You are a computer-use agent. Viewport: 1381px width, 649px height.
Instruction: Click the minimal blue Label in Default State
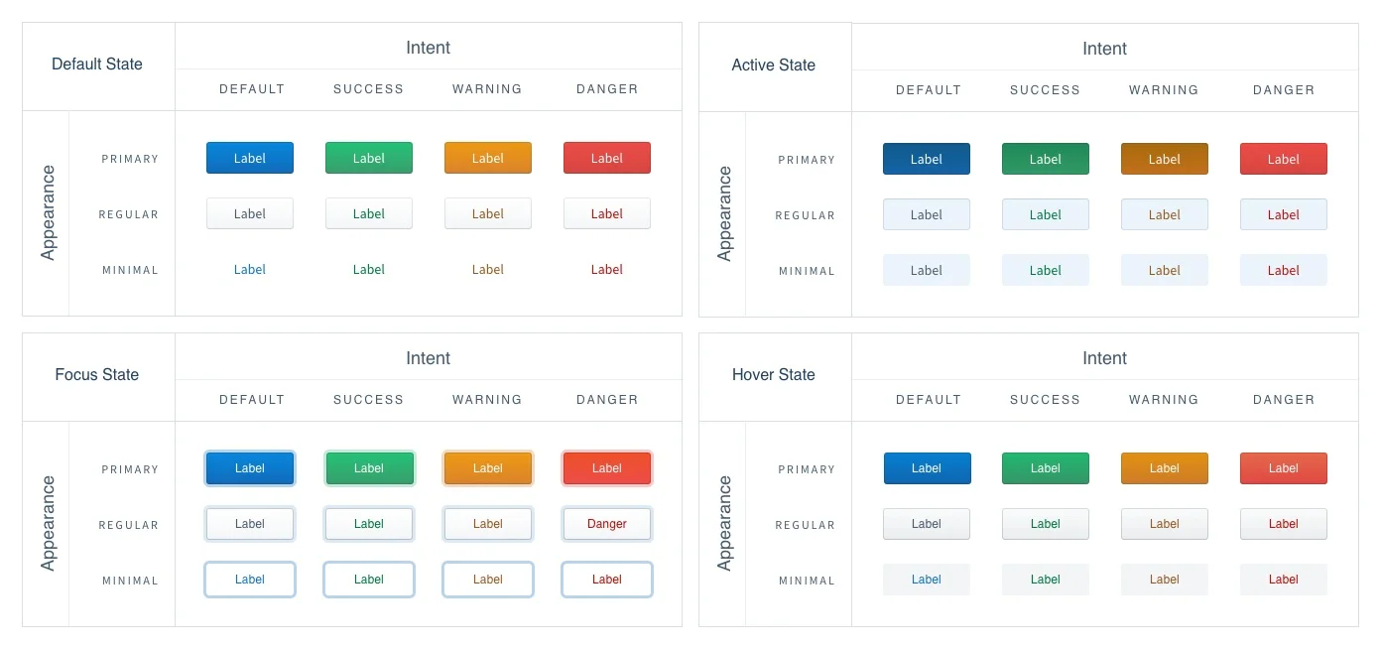[250, 269]
